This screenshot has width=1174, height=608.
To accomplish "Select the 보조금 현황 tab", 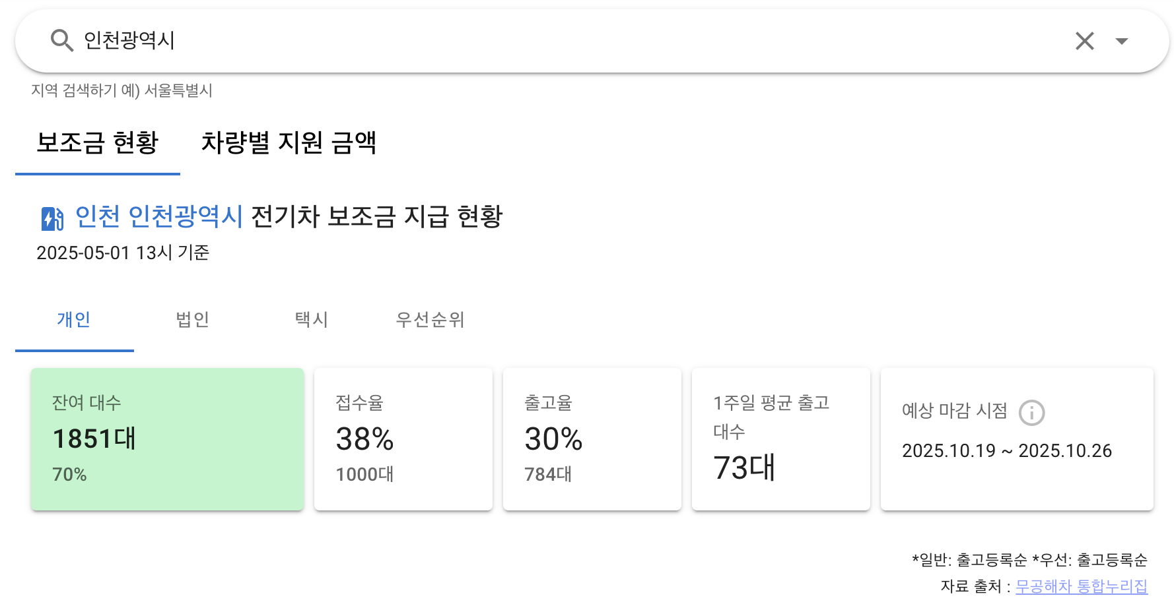I will [x=98, y=143].
